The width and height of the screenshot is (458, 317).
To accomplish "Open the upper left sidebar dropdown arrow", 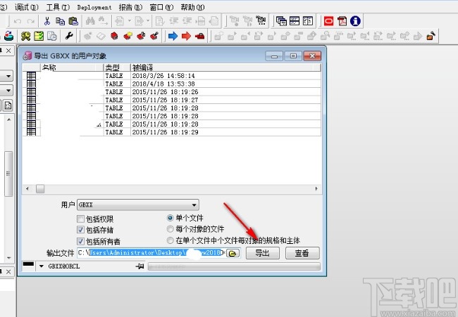I will pos(8,76).
